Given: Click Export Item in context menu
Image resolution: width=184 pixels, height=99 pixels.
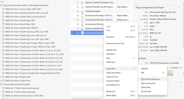Looking at the screenshot, I should click(x=121, y=69).
